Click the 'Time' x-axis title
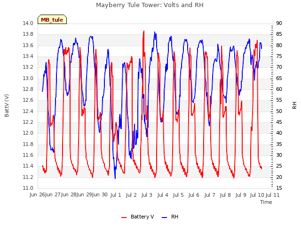This screenshot has width=301, height=226. pos(266,202)
